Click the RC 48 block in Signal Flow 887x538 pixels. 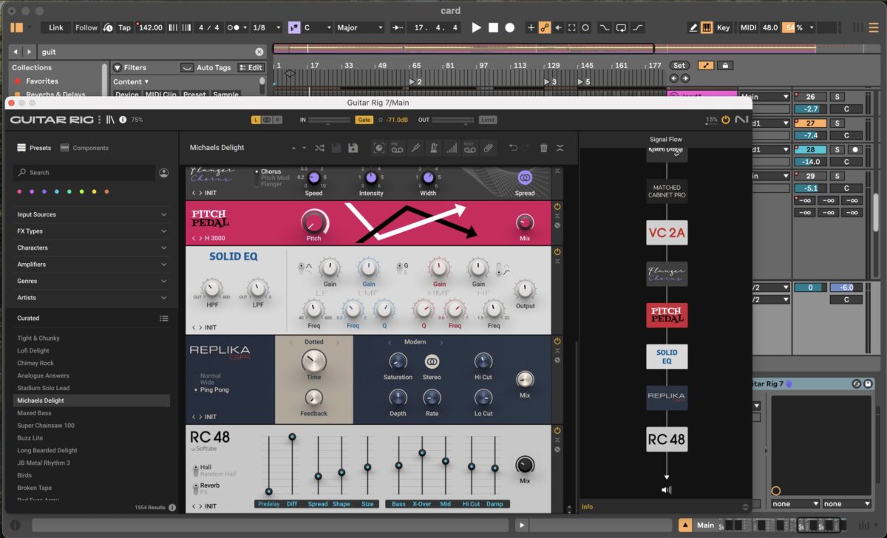pos(667,440)
